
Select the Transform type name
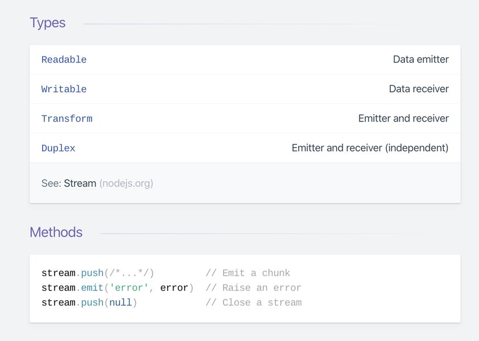pyautogui.click(x=67, y=119)
